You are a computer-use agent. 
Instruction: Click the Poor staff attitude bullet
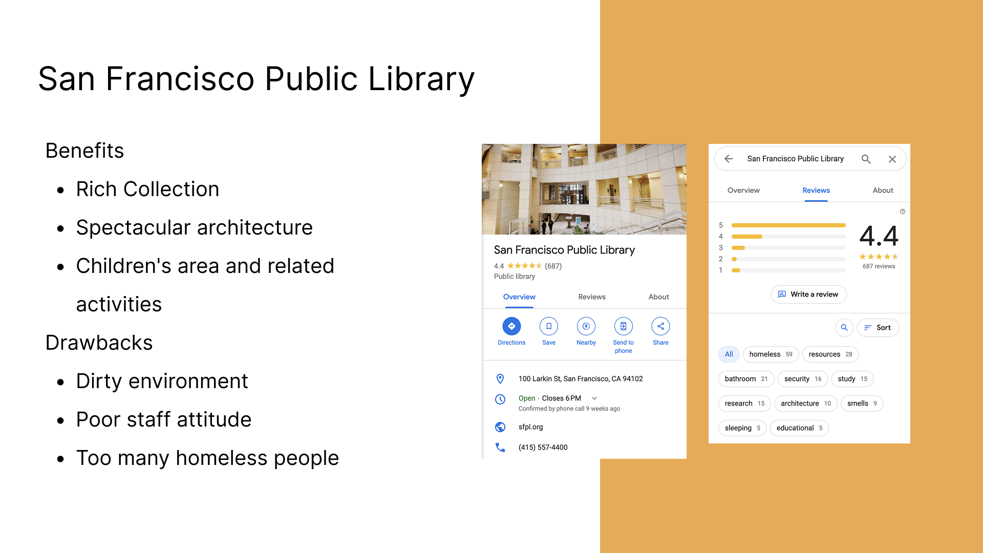tap(163, 419)
